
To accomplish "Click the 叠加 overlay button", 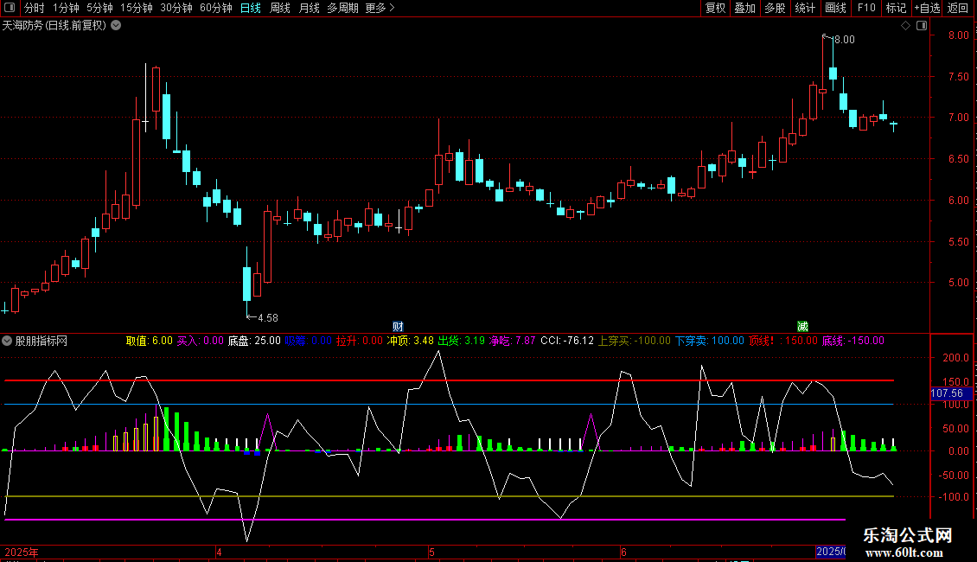I will 744,8.
